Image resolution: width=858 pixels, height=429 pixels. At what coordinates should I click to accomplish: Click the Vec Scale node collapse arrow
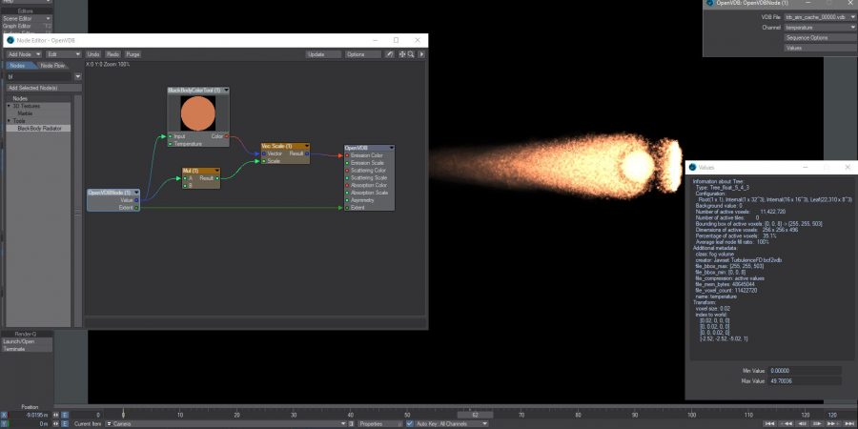pos(305,146)
